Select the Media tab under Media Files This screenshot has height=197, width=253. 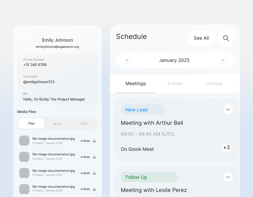(57, 124)
